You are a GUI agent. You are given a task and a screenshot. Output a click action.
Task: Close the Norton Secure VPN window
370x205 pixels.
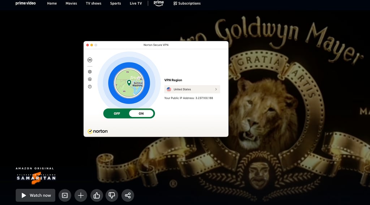(x=87, y=45)
